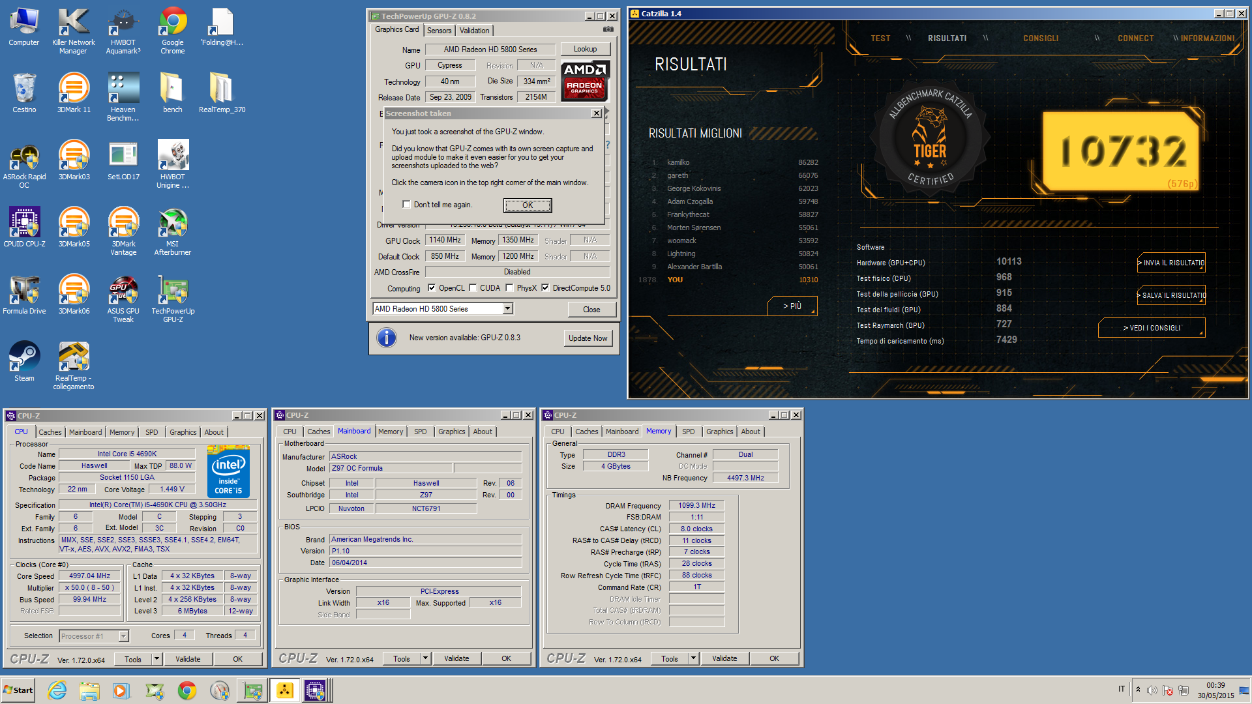Open the TechPowerUp GPU-Z desktop shortcut

click(x=173, y=298)
